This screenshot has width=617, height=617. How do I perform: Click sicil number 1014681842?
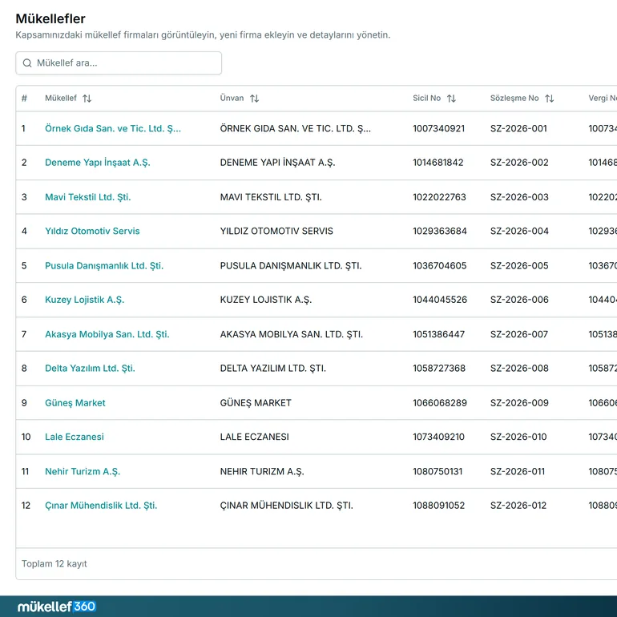point(438,163)
